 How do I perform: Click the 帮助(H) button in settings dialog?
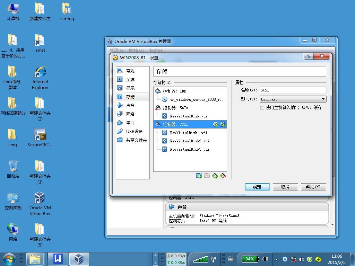click(x=313, y=187)
